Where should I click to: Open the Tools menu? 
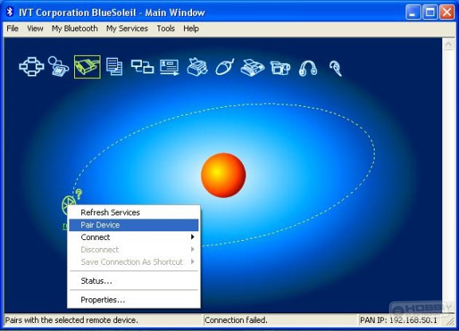(x=166, y=29)
